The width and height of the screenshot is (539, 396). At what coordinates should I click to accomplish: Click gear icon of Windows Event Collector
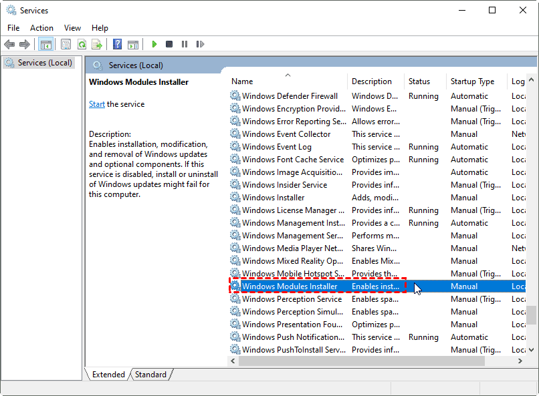[x=235, y=134]
